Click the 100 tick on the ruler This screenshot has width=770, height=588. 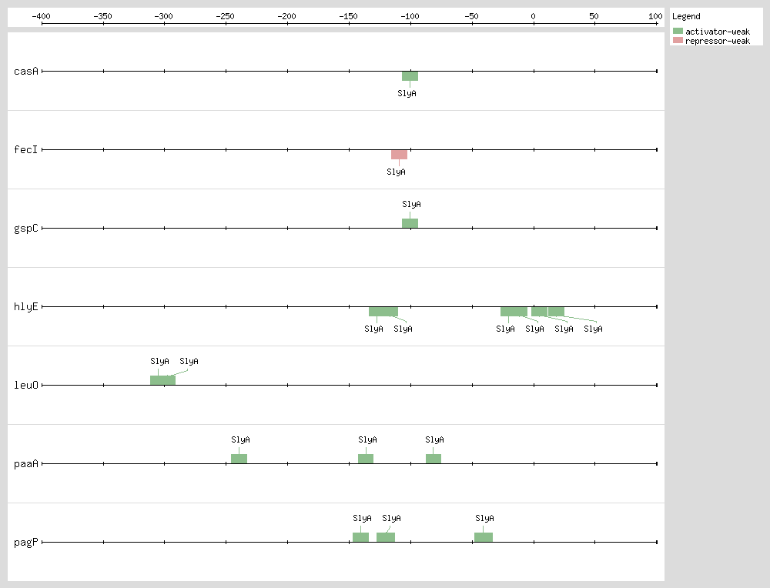tap(655, 16)
